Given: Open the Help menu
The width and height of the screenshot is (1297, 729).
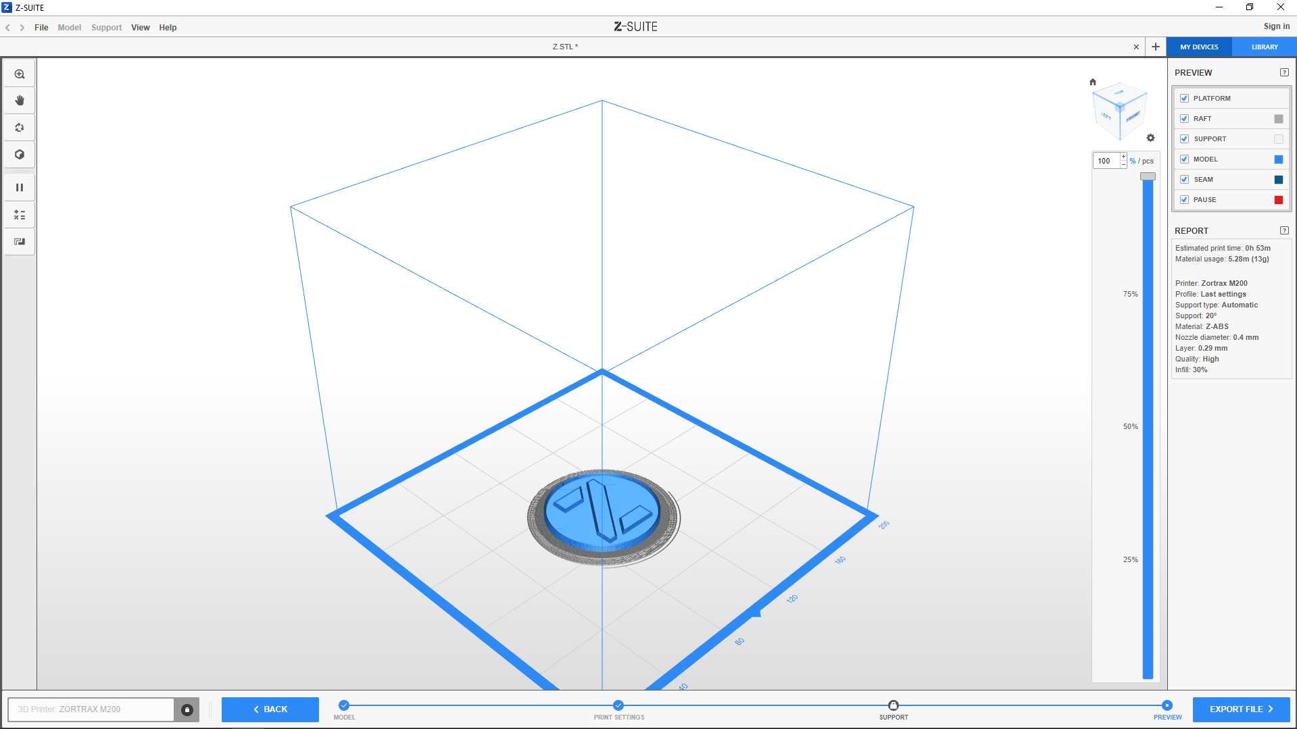Looking at the screenshot, I should pyautogui.click(x=168, y=28).
